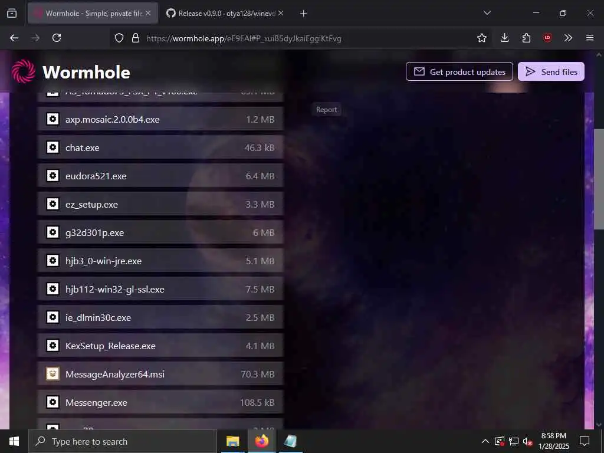Close the GitHub Release v0.9.0 tab

point(281,13)
